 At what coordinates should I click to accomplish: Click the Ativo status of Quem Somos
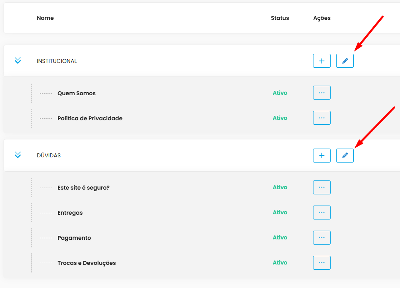click(x=280, y=93)
